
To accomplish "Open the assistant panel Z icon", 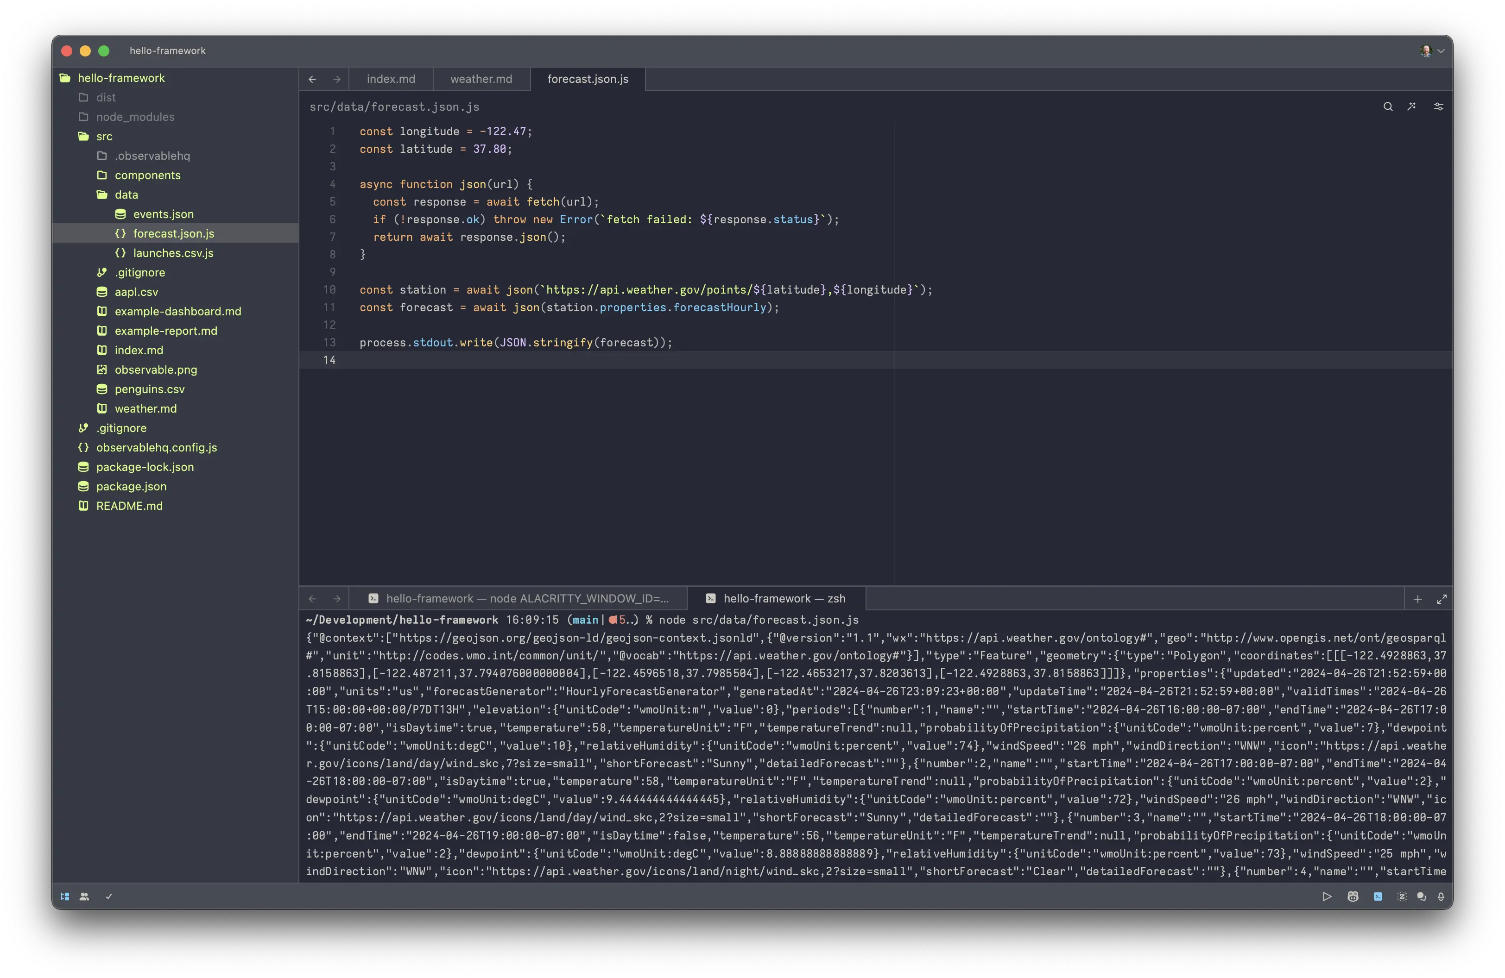I will pyautogui.click(x=1401, y=896).
